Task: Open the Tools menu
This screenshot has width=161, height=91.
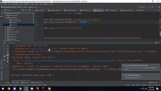Action: [37, 4]
